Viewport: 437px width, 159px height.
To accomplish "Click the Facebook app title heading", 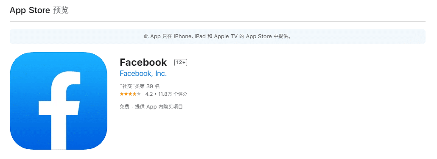I will [x=143, y=62].
